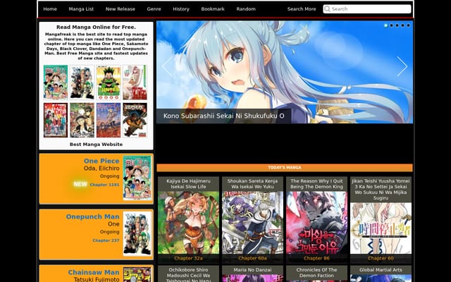This screenshot has width=451, height=282.
Task: Open Jikan Teishi Yuusha cover image
Action: click(381, 228)
